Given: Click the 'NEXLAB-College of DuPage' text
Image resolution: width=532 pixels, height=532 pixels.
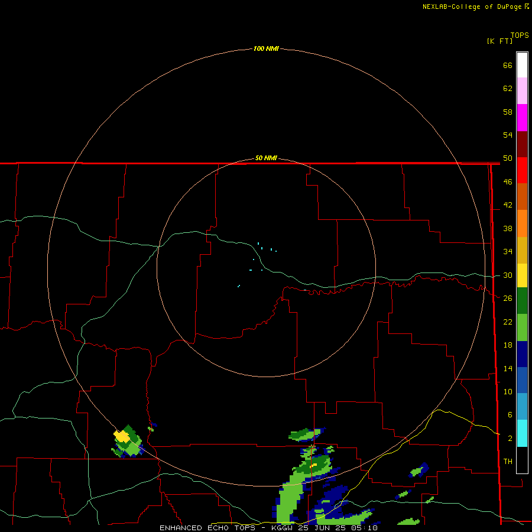Looking at the screenshot, I should 472,7.
